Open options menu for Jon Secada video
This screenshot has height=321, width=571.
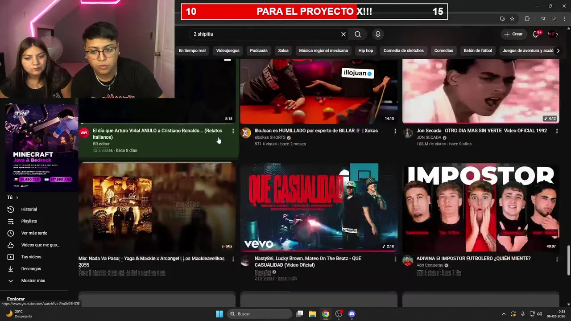pos(557,131)
